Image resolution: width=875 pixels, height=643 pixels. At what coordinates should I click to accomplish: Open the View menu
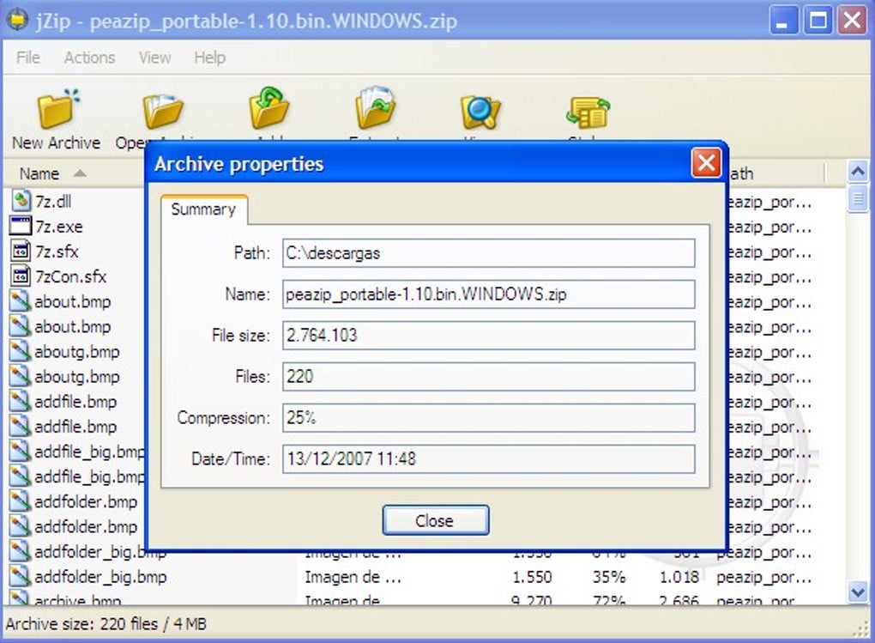154,57
